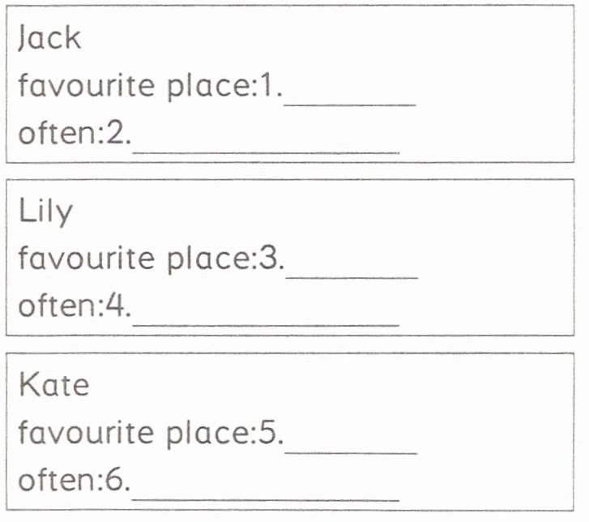Click the "often:6." label

pos(75,481)
